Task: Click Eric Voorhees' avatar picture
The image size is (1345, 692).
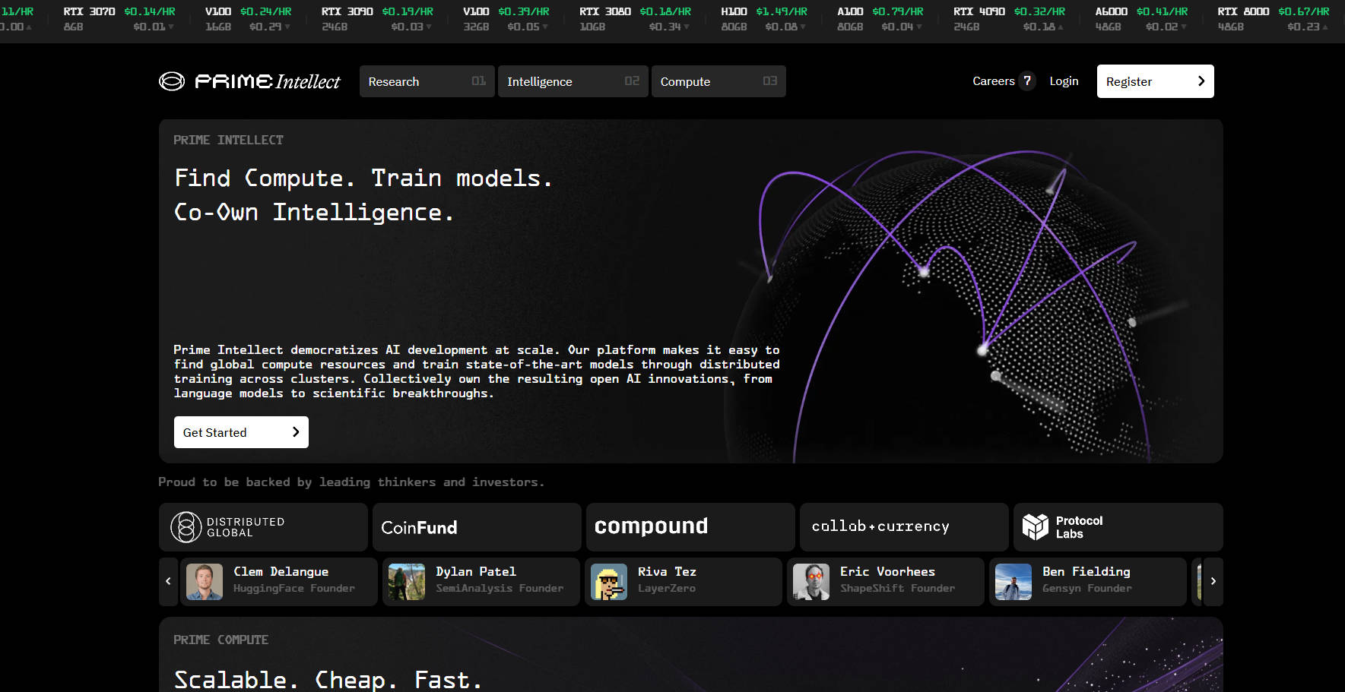Action: 811,582
